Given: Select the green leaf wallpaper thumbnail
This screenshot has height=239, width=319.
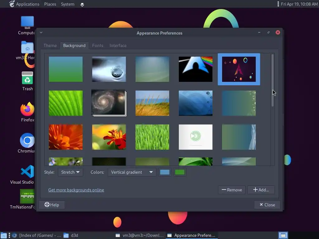Looking at the screenshot, I should point(66,103).
